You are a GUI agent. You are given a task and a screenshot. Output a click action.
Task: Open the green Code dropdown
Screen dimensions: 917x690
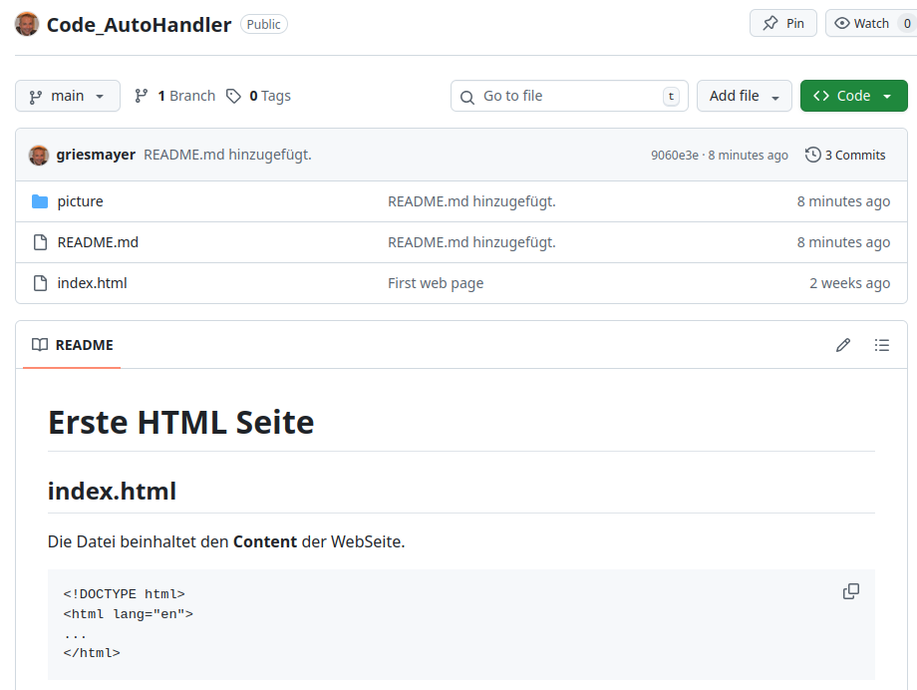pos(853,96)
